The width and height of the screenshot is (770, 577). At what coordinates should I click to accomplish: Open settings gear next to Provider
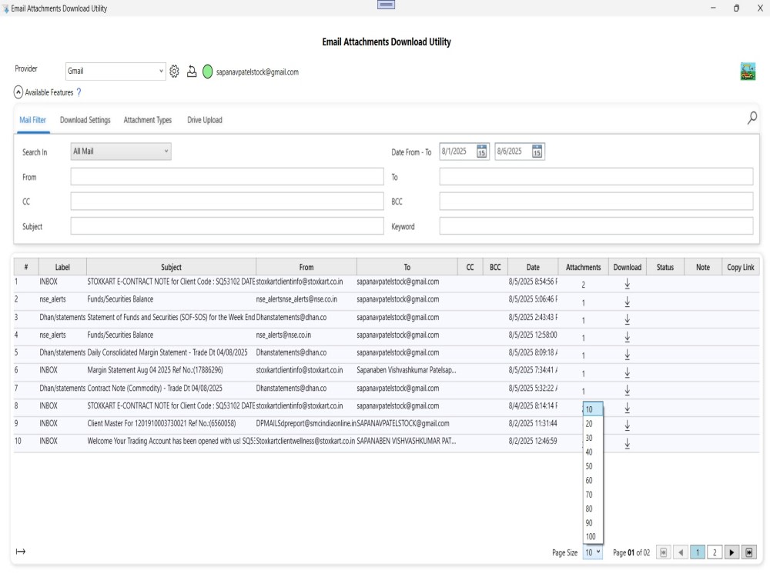tap(174, 72)
